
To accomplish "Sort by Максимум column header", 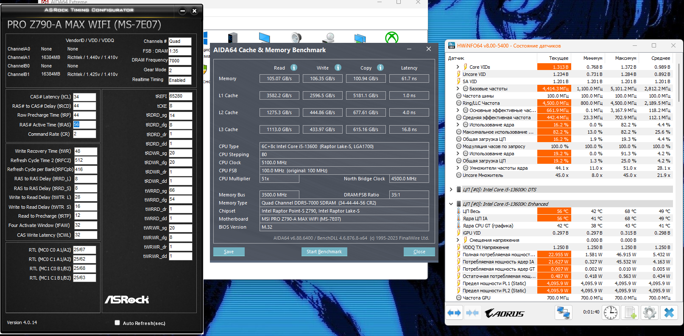I will coord(622,58).
